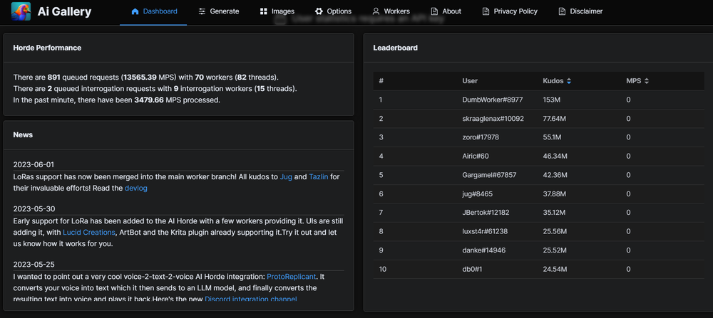Click the Disclaimer document icon
Viewport: 713px width, 318px height.
point(562,11)
